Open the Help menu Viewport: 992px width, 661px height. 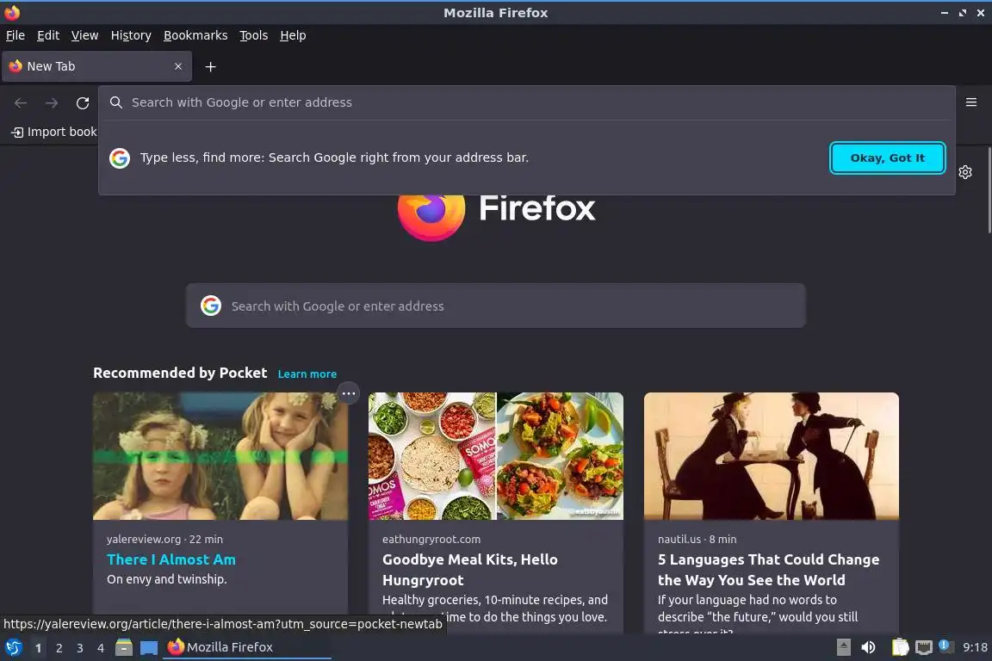click(x=293, y=35)
